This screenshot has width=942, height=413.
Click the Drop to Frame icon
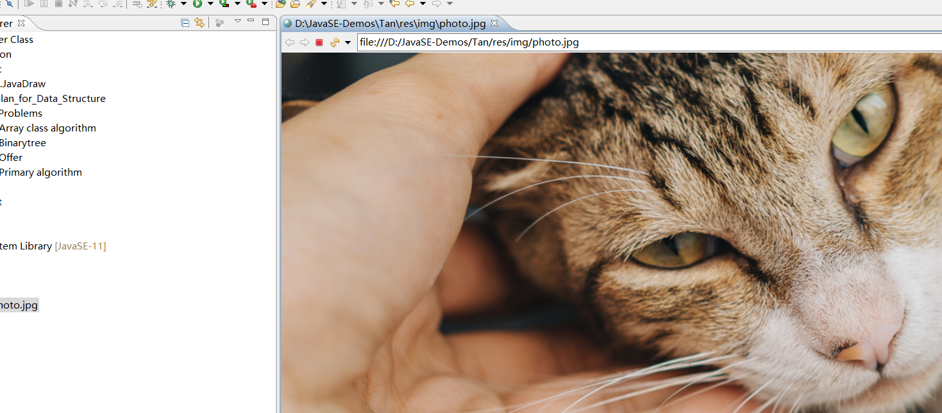tap(137, 4)
